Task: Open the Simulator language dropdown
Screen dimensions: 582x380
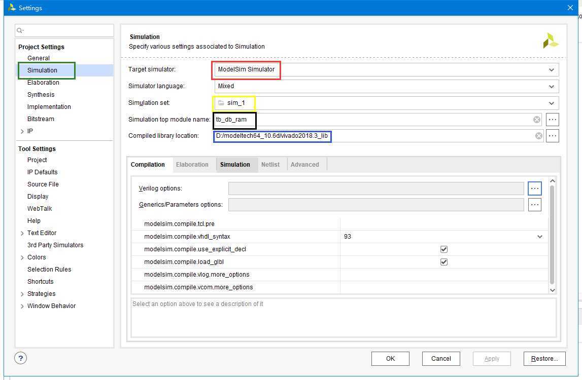Action: (551, 86)
